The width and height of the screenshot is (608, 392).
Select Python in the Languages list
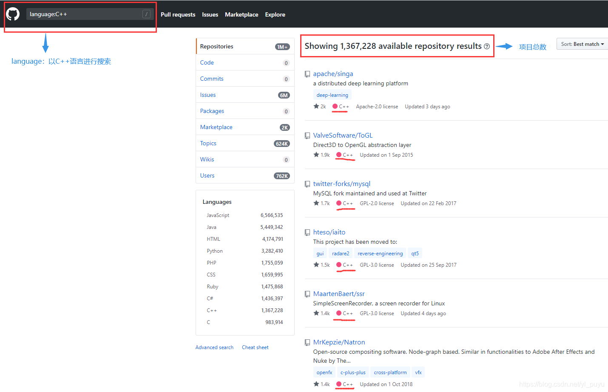click(x=215, y=251)
